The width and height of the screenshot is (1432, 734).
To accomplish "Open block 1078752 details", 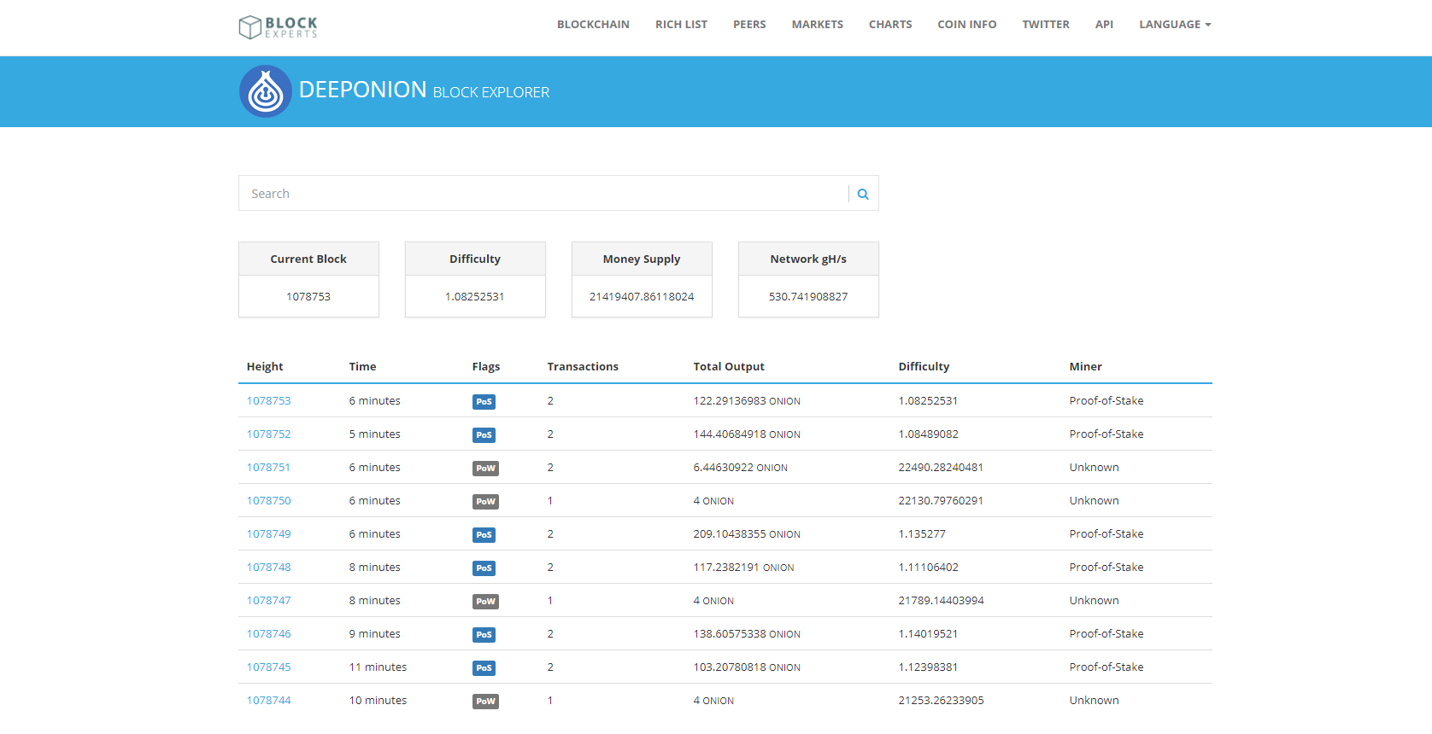I will tap(268, 434).
